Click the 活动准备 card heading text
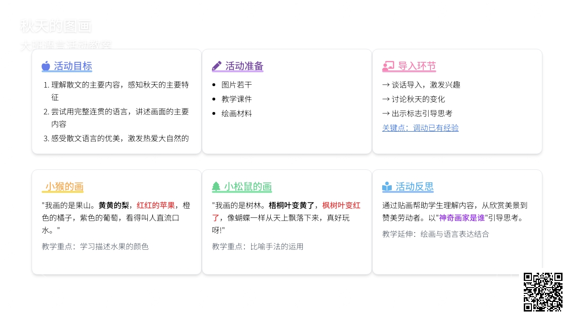Image resolution: width=574 pixels, height=323 pixels. pos(244,66)
